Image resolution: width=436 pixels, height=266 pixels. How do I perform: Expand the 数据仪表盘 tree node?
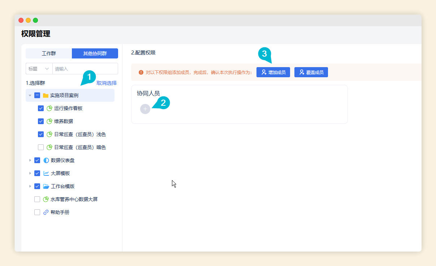[30, 160]
